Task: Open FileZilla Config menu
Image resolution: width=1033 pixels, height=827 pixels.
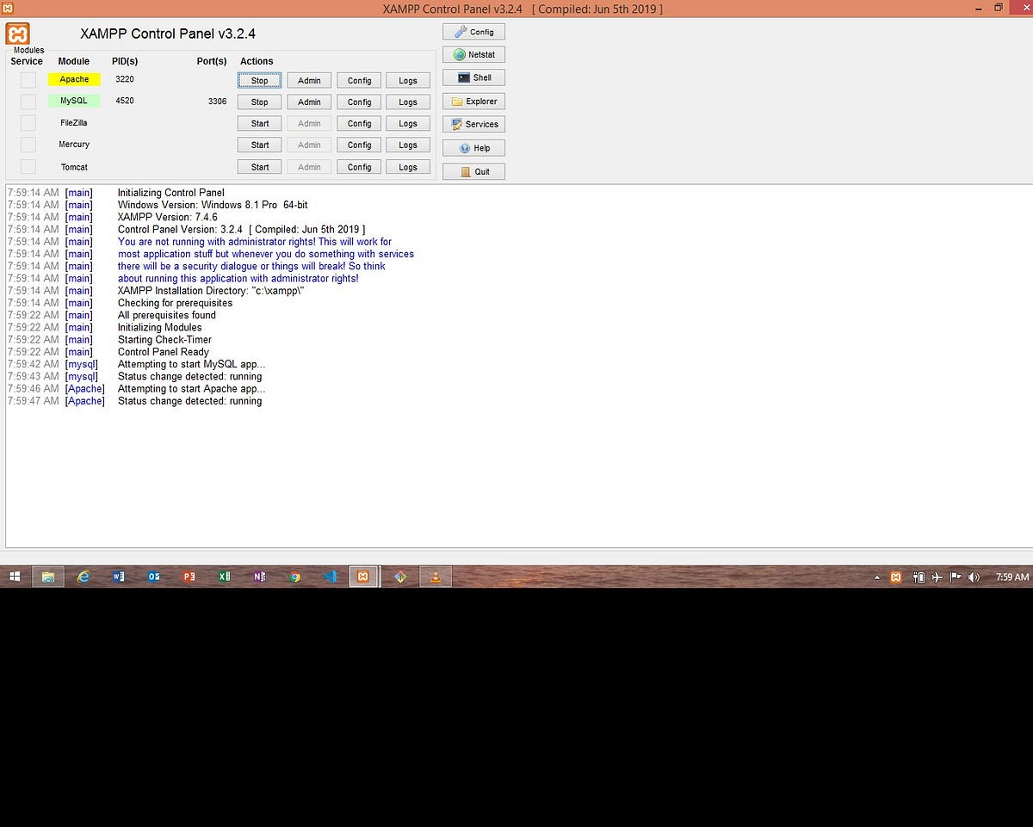Action: pyautogui.click(x=359, y=123)
